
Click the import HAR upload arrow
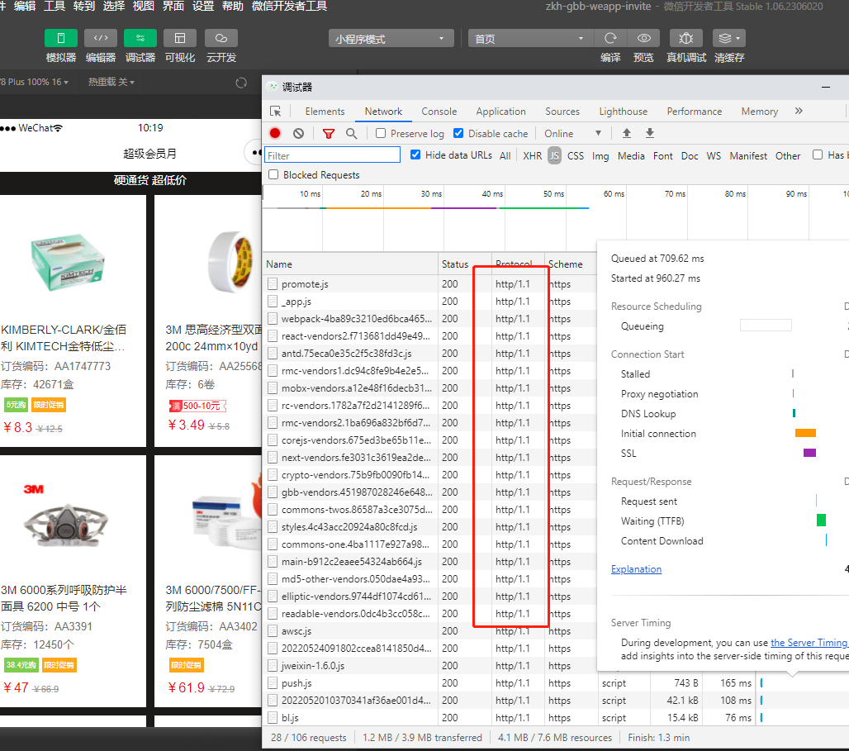(x=627, y=133)
